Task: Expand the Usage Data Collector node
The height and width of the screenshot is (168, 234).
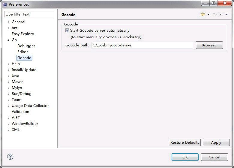Action: pyautogui.click(x=8, y=106)
